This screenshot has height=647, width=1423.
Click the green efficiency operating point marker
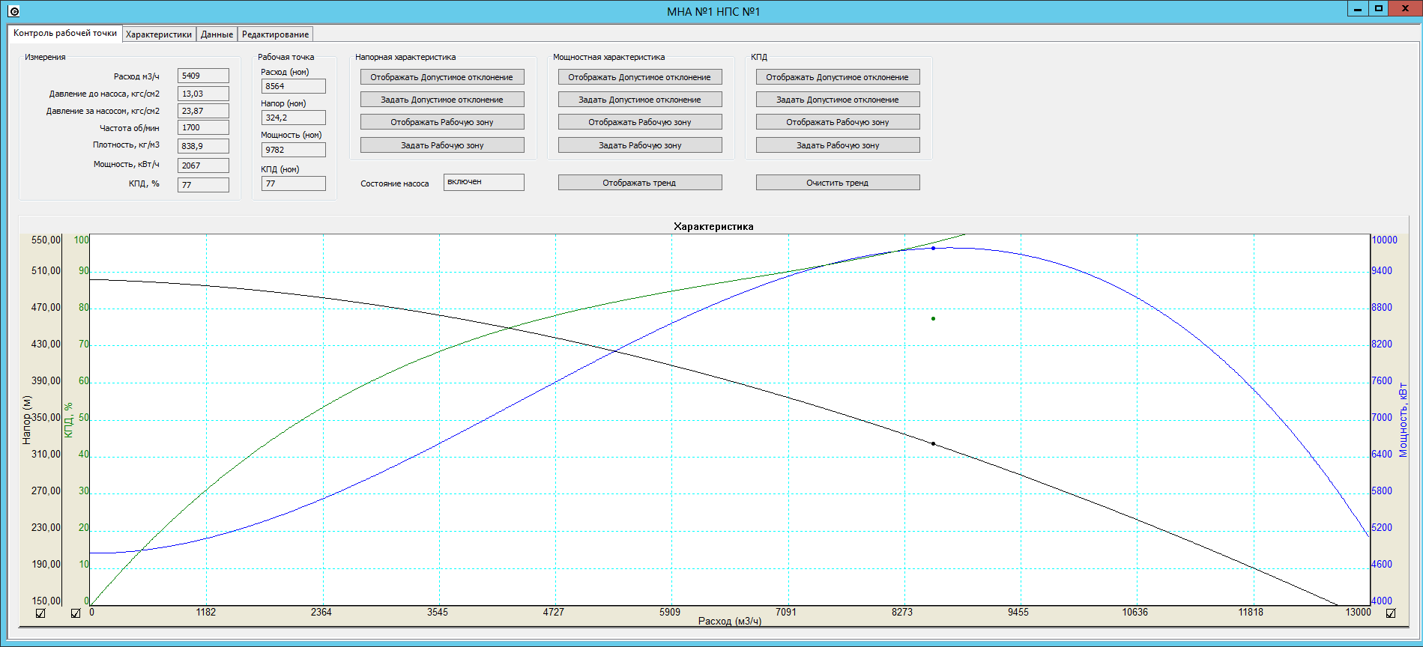point(933,318)
